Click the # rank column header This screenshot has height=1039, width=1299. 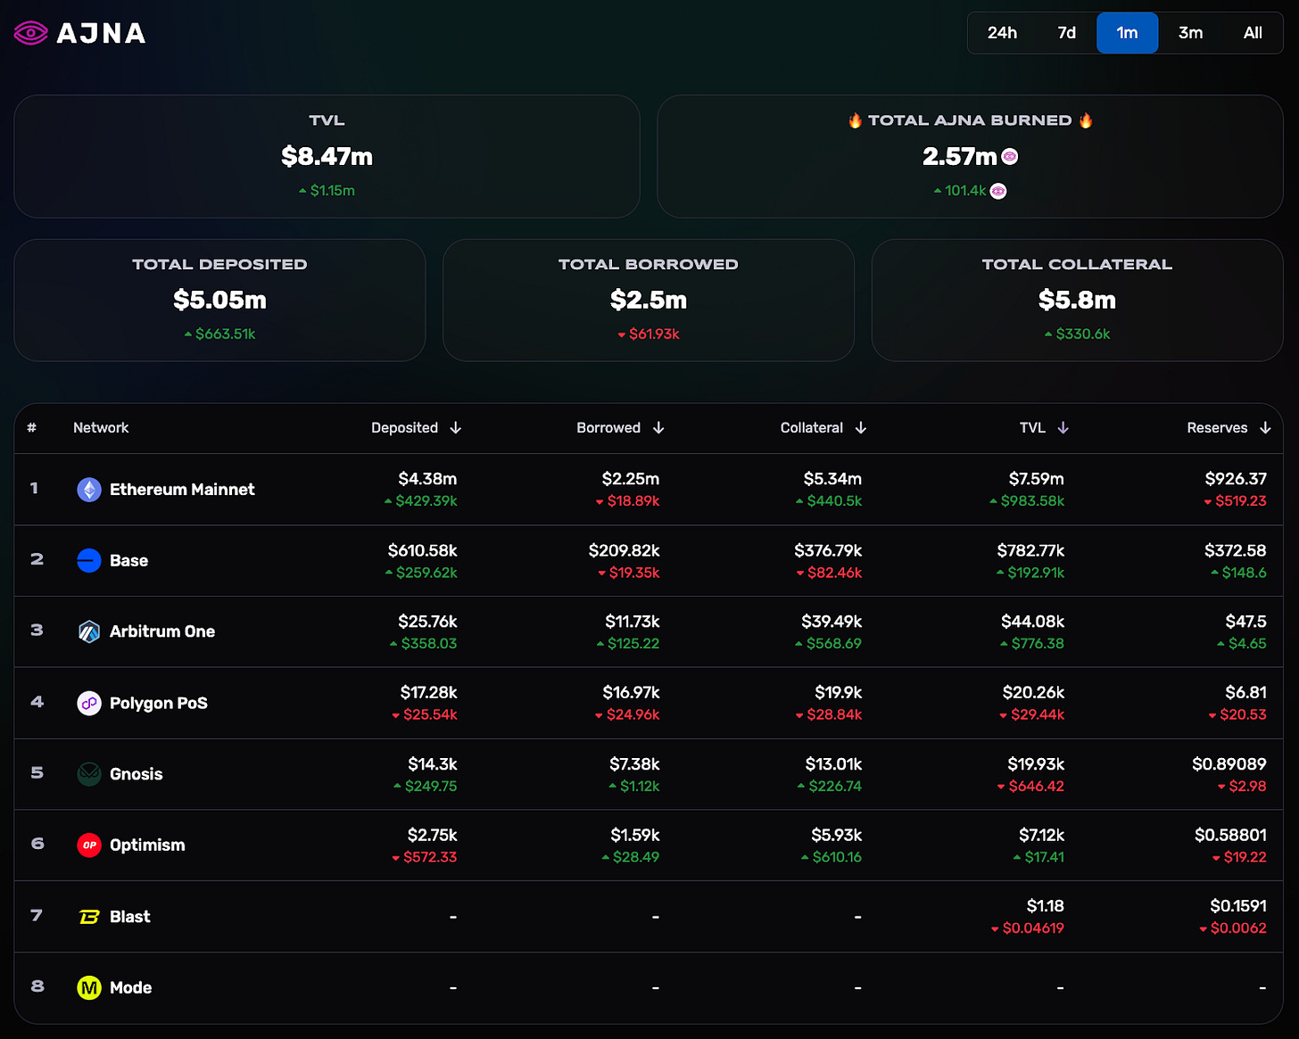coord(31,428)
